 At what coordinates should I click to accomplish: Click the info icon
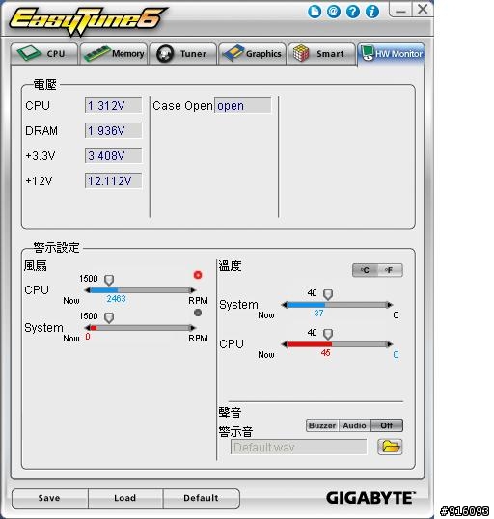(x=371, y=12)
